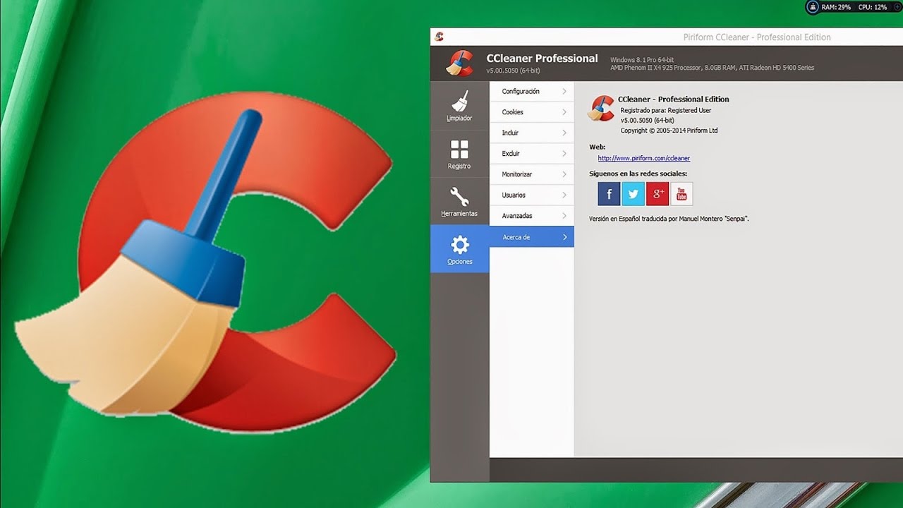Select the Opciones gear section
The width and height of the screenshot is (903, 508).
[459, 249]
